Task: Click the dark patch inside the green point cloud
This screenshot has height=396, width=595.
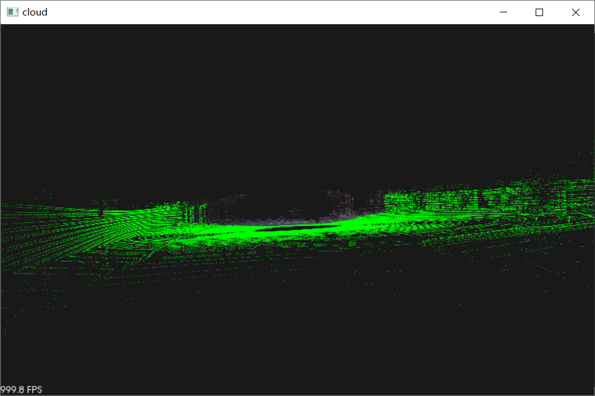Action: click(x=298, y=228)
